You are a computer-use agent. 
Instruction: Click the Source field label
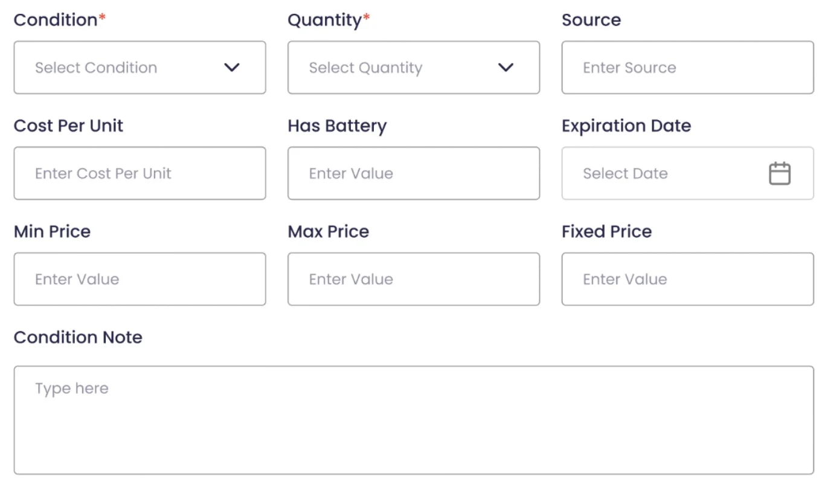[x=591, y=20]
